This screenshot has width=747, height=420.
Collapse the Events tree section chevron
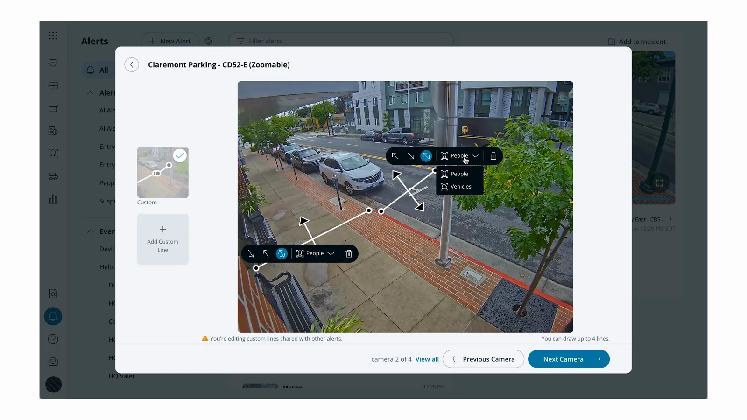click(90, 231)
